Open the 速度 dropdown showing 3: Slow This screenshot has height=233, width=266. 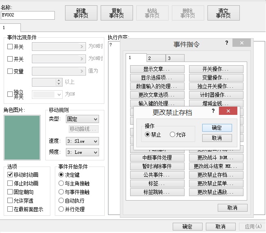click(82, 141)
